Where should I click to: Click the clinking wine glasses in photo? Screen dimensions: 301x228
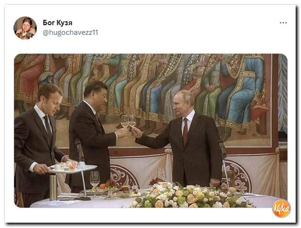pos(129,122)
